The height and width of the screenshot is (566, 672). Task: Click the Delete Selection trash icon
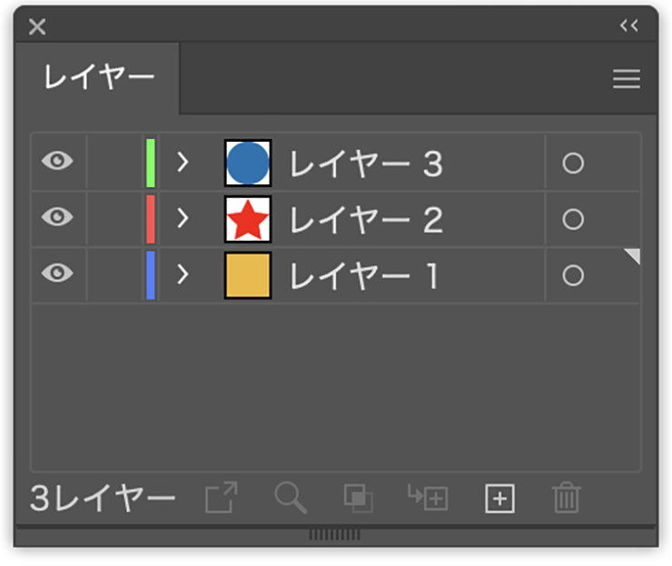566,498
